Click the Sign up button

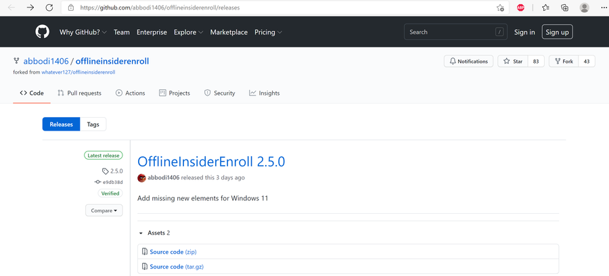(558, 32)
